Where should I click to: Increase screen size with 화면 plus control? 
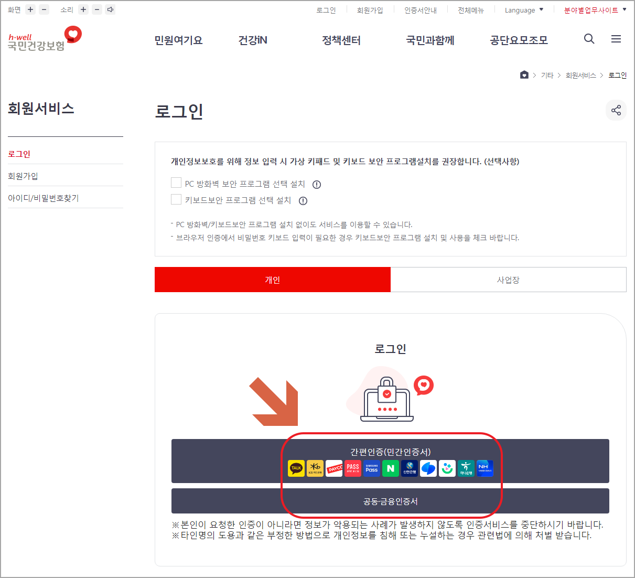point(30,9)
